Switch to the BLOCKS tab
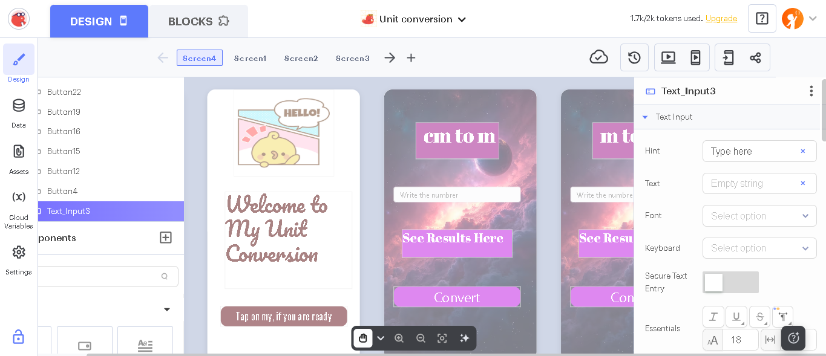The width and height of the screenshot is (826, 356). pyautogui.click(x=198, y=21)
